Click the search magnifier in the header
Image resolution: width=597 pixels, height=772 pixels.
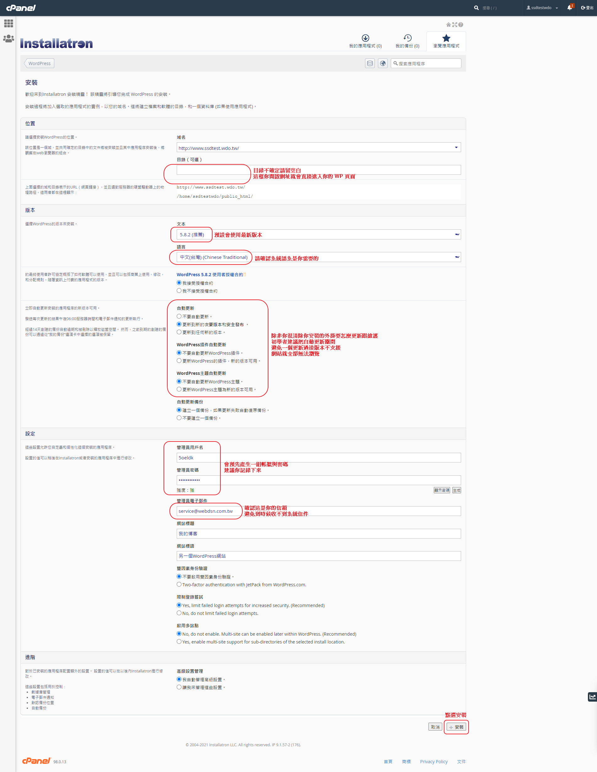(x=476, y=8)
